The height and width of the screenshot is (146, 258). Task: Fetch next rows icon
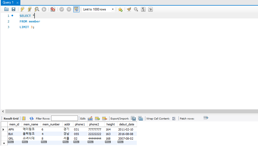[x=206, y=118]
